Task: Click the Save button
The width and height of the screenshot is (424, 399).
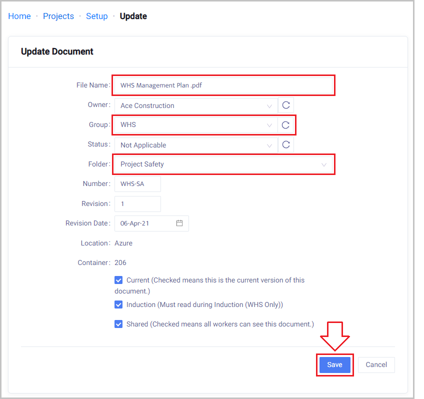Action: click(x=334, y=364)
